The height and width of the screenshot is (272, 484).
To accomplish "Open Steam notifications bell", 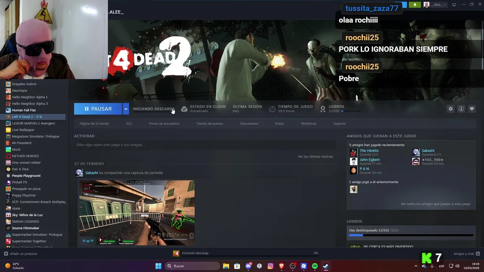I will tap(415, 5).
